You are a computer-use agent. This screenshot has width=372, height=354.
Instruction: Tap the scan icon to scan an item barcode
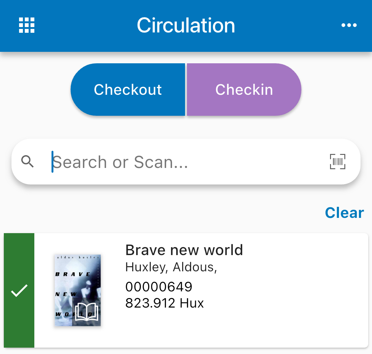(x=337, y=162)
